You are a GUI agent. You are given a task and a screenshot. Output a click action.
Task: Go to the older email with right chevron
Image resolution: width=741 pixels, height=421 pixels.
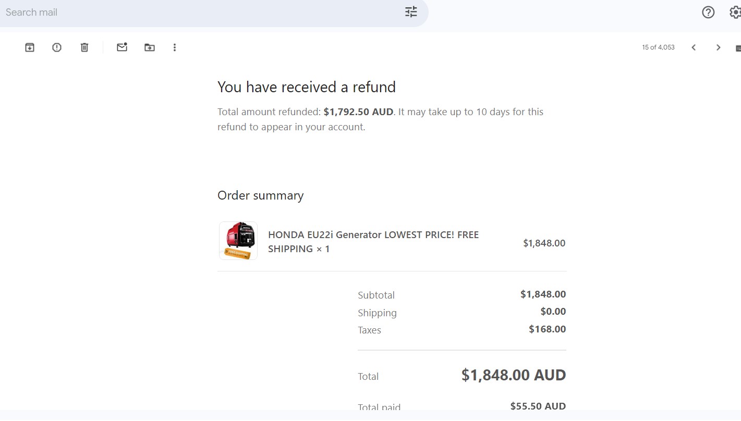(718, 47)
